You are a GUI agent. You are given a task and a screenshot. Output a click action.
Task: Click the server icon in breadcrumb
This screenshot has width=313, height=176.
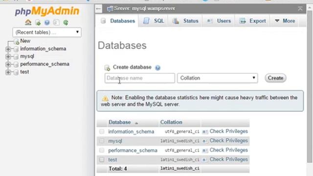110,9
